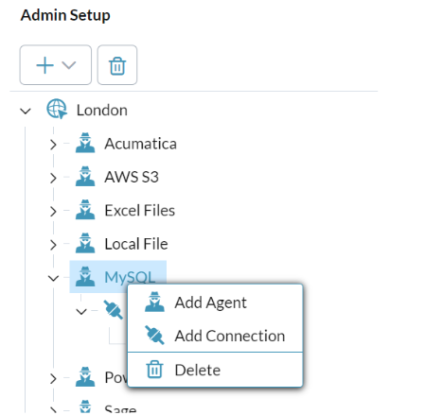This screenshot has width=425, height=415.
Task: Click the trash delete toolbar button
Action: coord(117,65)
